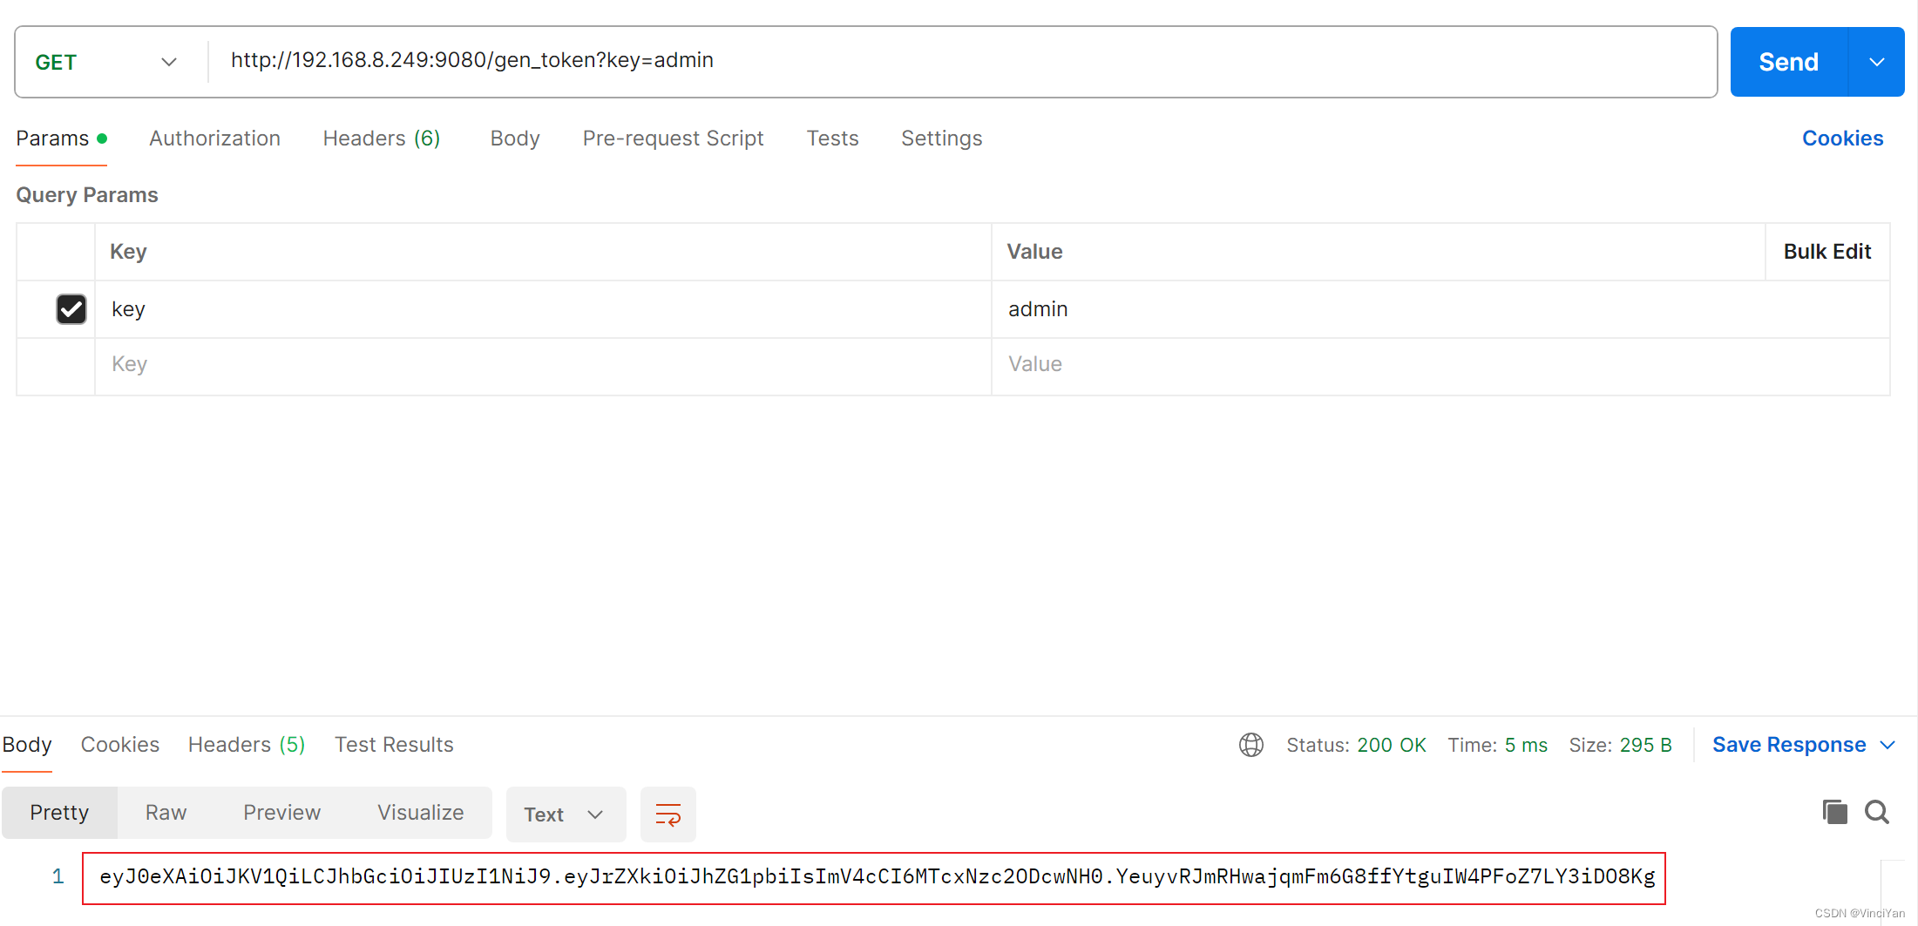Open the Tests tab
This screenshot has width=1918, height=926.
[832, 138]
